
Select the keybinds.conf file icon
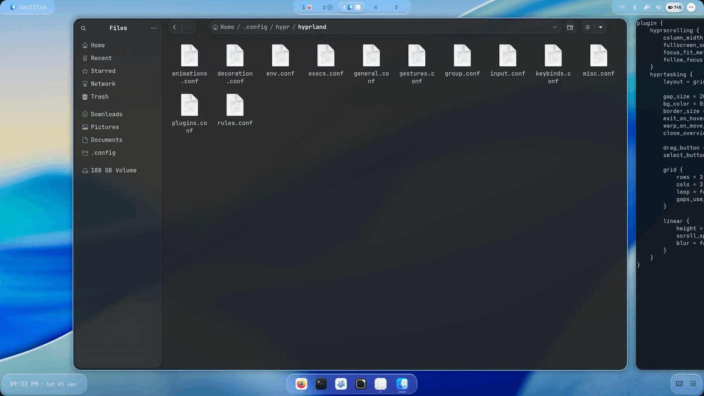click(553, 56)
